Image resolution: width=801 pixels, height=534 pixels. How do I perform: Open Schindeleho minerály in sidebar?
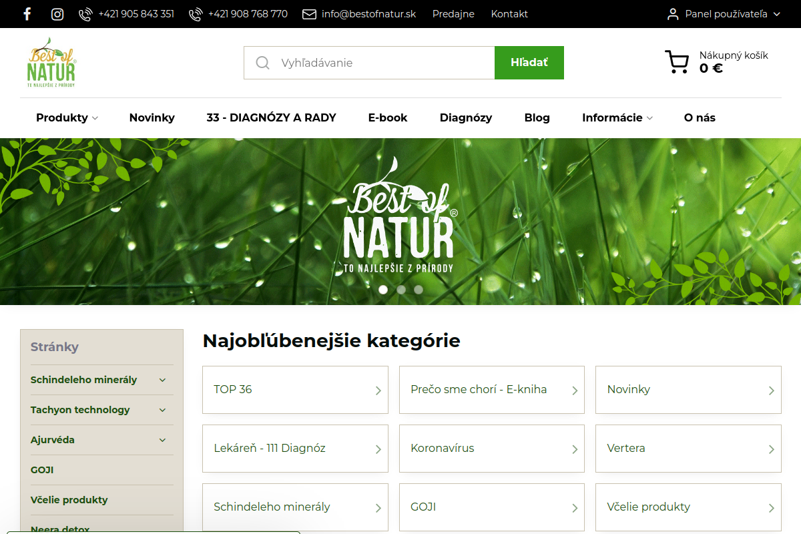pos(83,380)
